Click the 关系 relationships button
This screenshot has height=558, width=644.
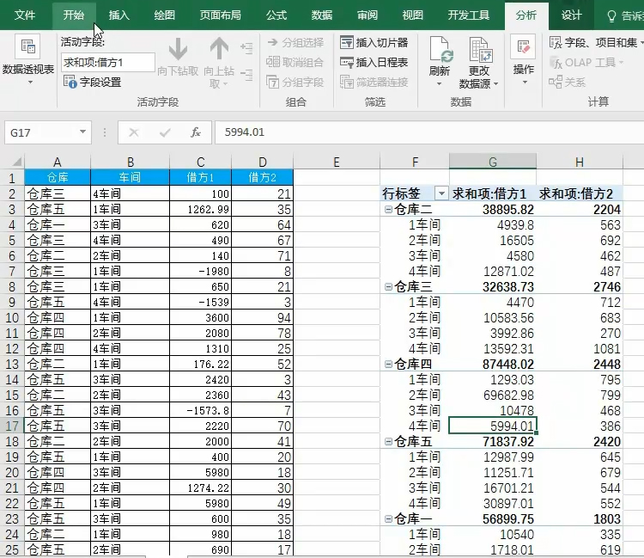(568, 83)
